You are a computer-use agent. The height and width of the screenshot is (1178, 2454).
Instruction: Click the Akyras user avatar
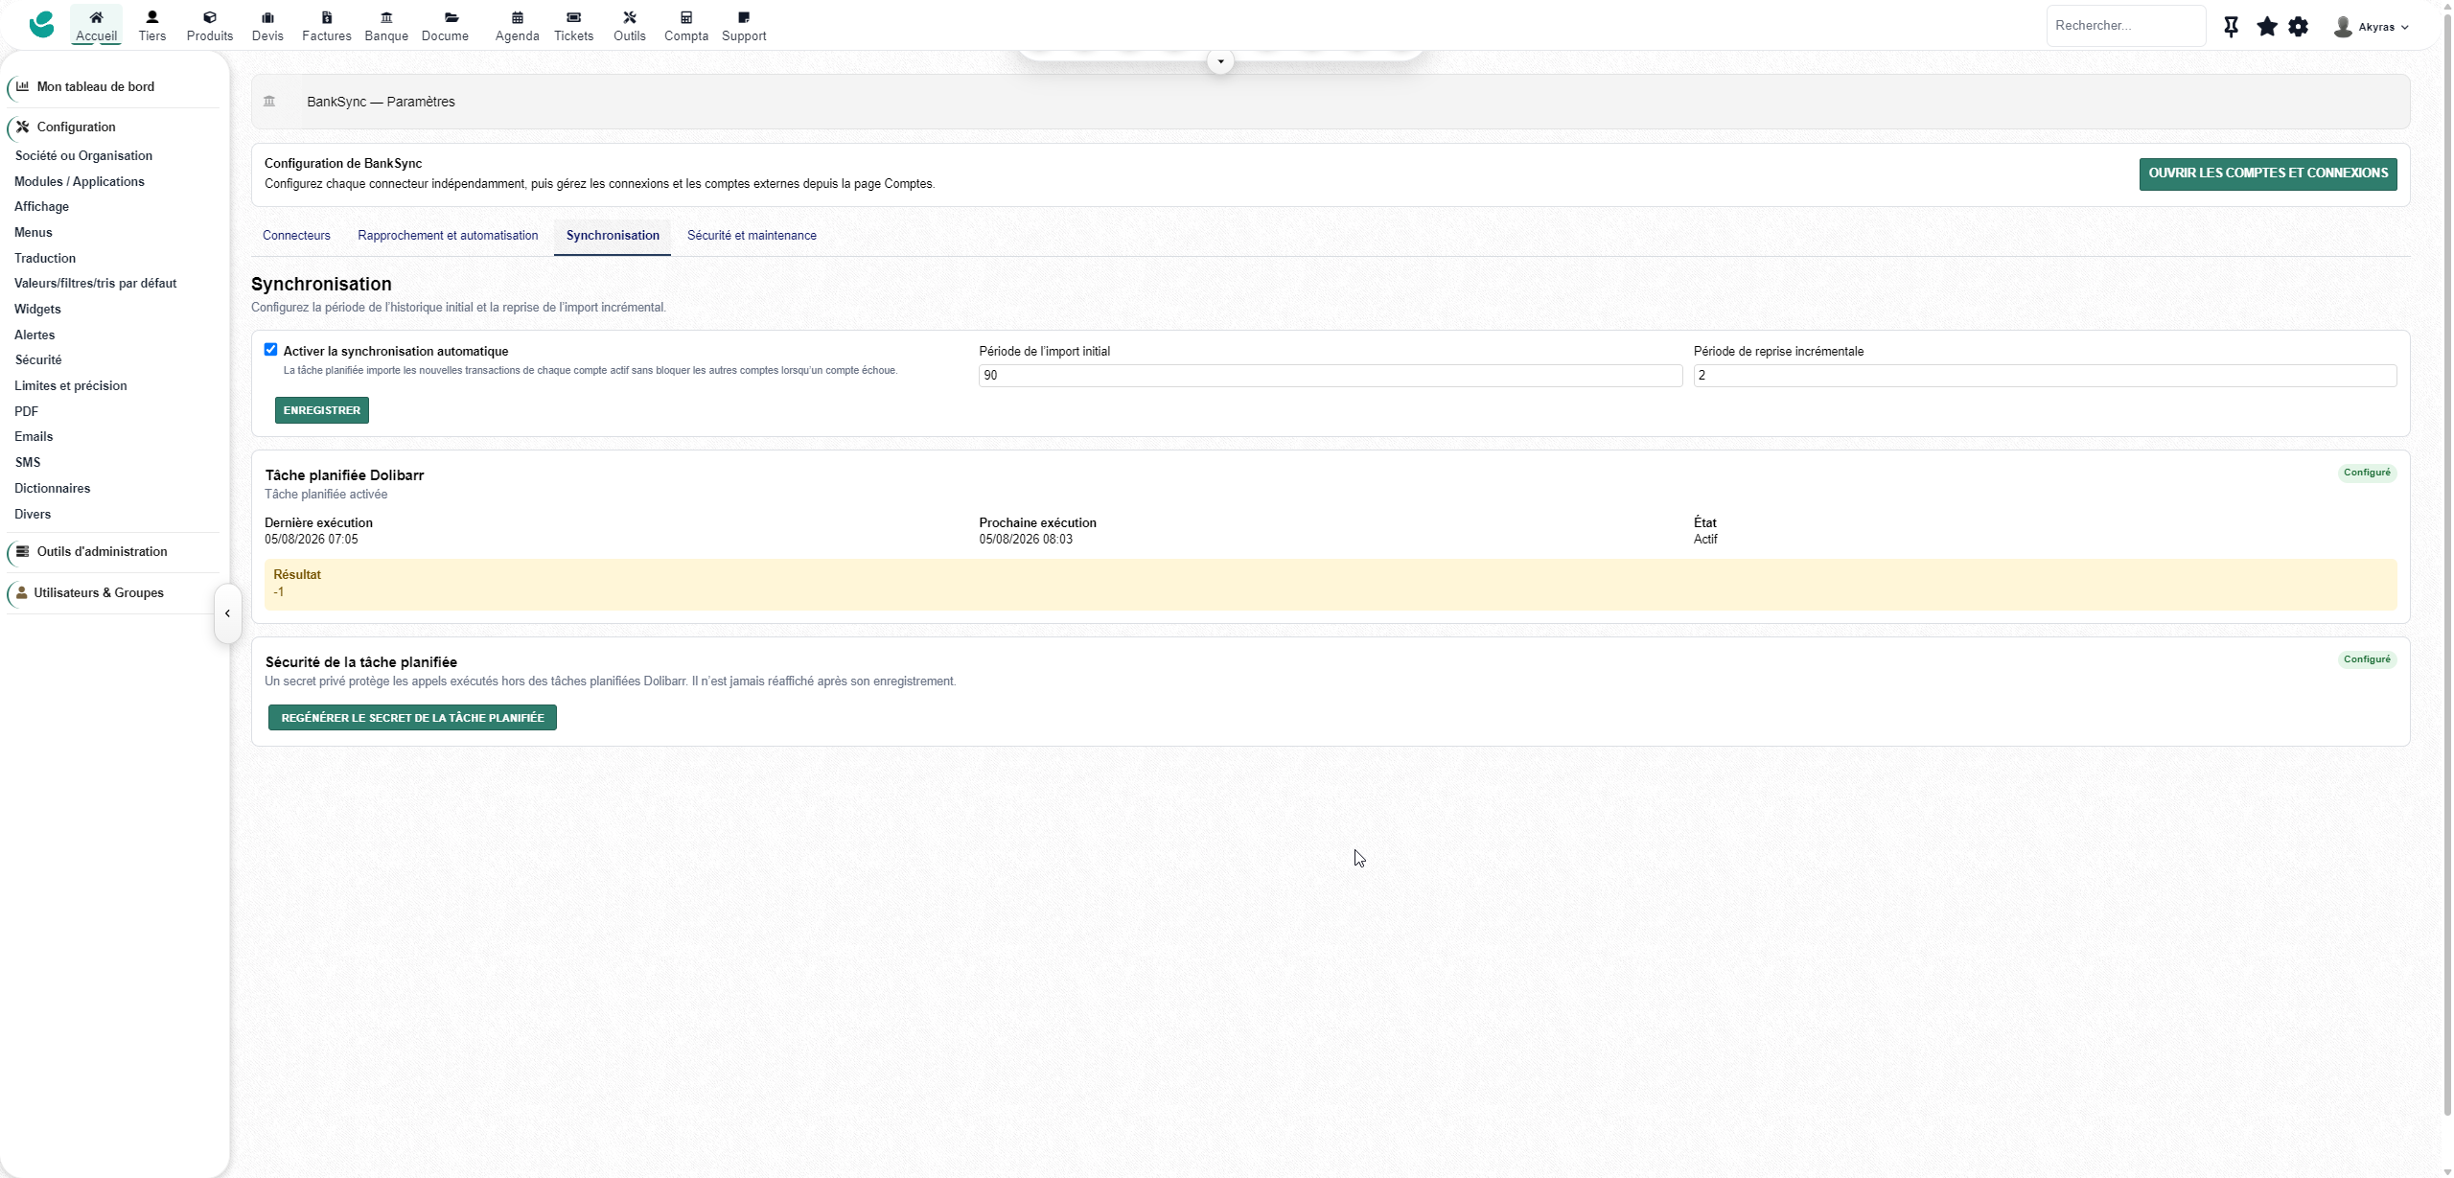click(2343, 27)
